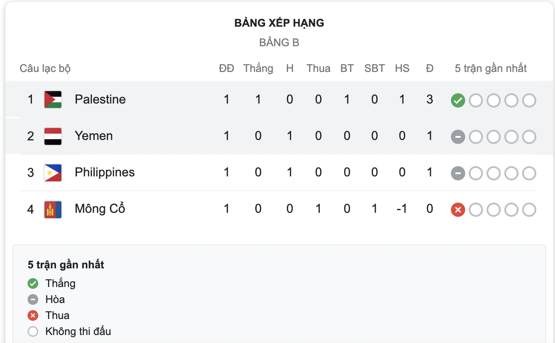
Task: Open the Philippines team name link
Action: point(105,172)
